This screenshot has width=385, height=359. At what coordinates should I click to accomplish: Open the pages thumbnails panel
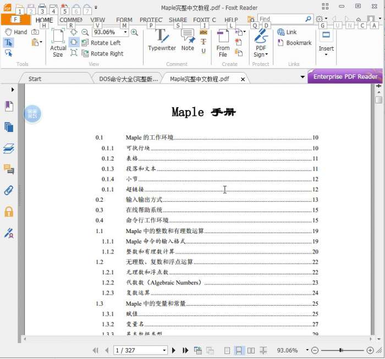click(9, 127)
